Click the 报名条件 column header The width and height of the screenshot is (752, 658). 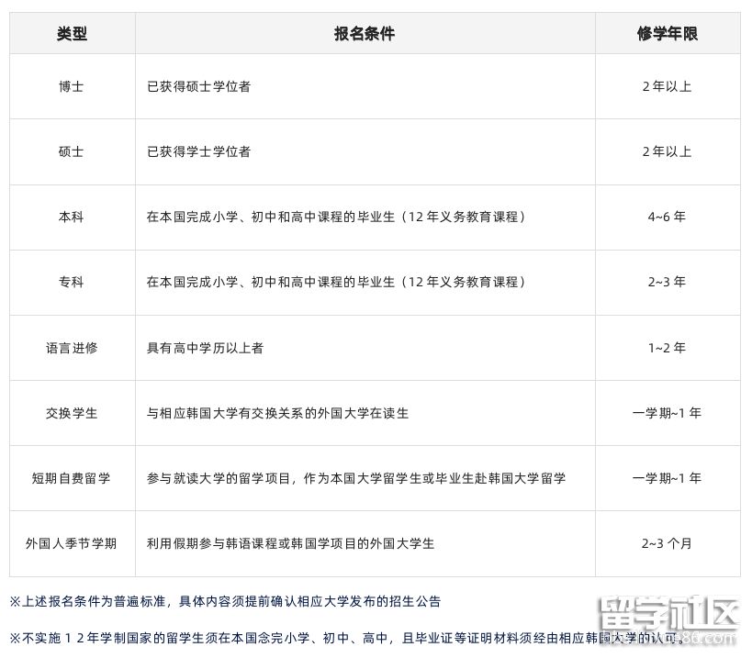coord(365,33)
